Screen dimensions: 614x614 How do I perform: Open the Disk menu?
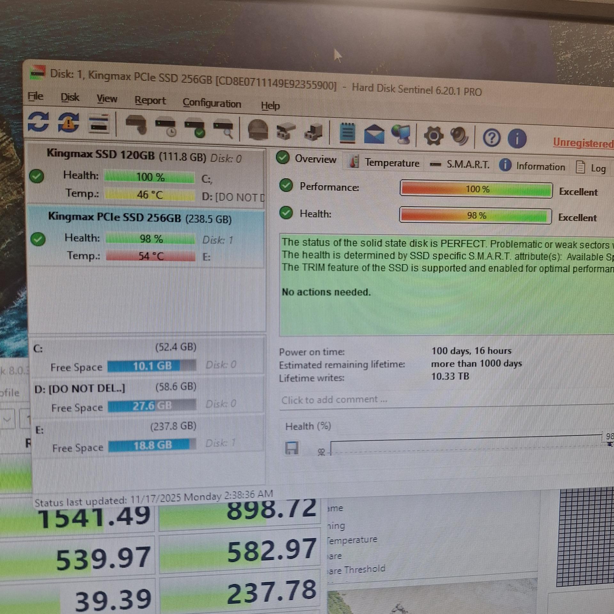coord(70,97)
